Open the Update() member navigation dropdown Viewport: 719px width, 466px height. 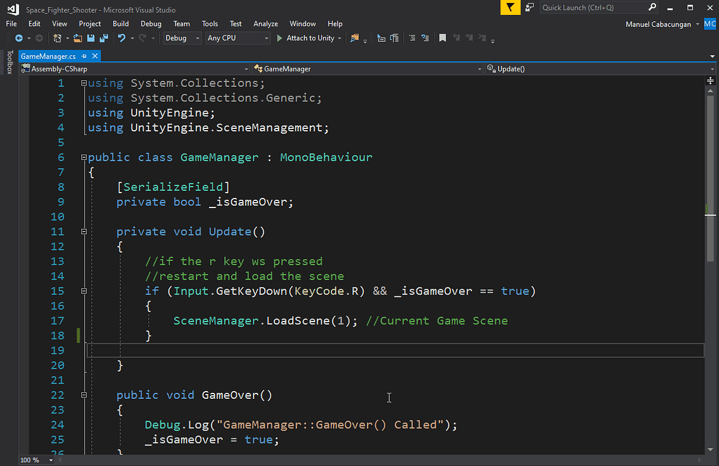600,69
